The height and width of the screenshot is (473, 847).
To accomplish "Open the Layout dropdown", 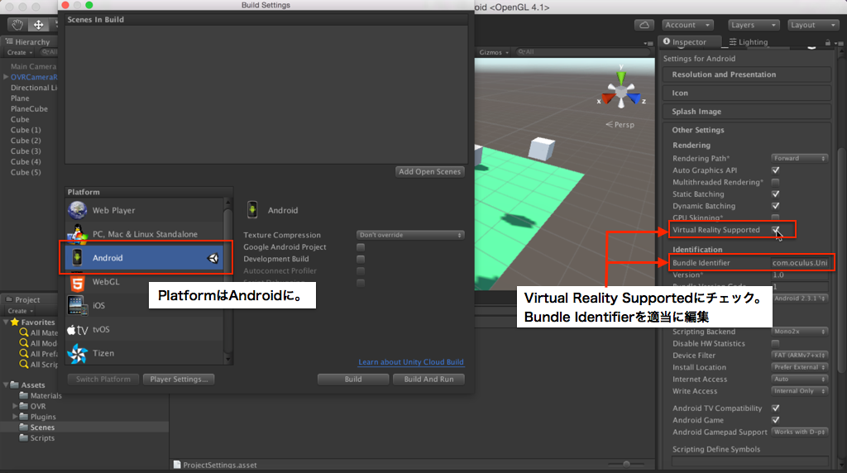I will click(x=812, y=25).
